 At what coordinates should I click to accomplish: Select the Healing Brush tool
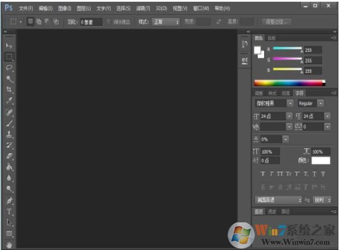9,113
